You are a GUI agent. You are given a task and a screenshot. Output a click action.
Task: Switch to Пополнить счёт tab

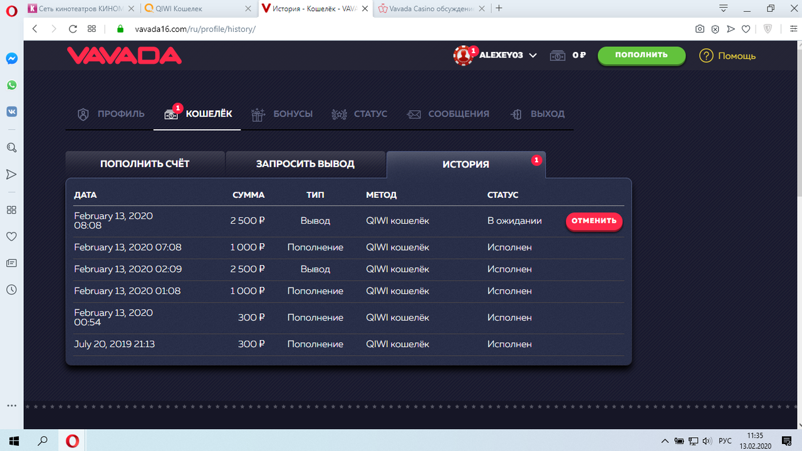(145, 164)
